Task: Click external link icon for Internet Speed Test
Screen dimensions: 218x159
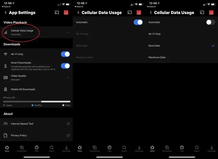Action: tap(68, 124)
